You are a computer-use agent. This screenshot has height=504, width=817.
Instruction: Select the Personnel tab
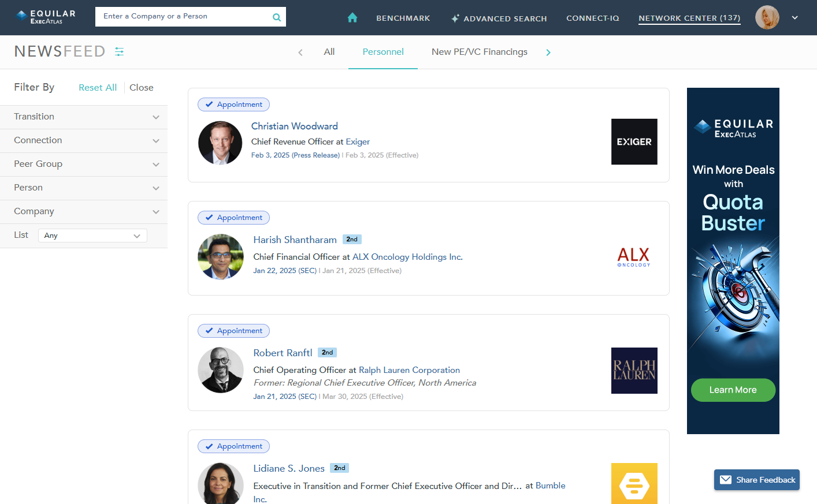(x=383, y=52)
